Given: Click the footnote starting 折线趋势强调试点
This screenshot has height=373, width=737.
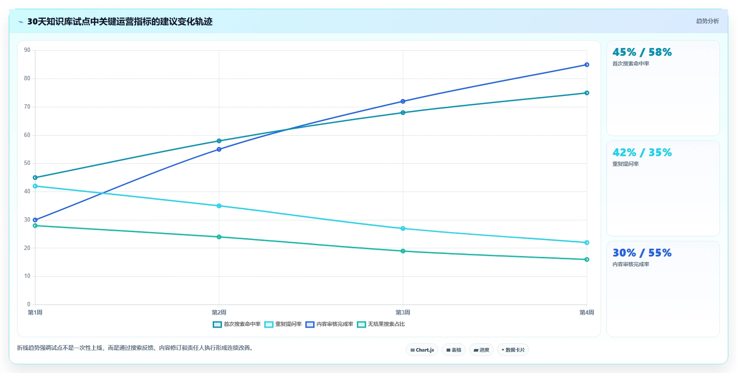Looking at the screenshot, I should tap(136, 348).
